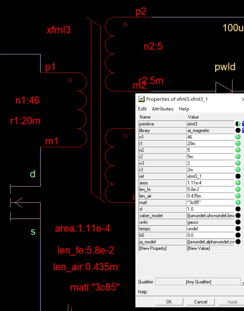Toggle black visibility dot for units
Screen dimensions: 244x311
click(238, 222)
